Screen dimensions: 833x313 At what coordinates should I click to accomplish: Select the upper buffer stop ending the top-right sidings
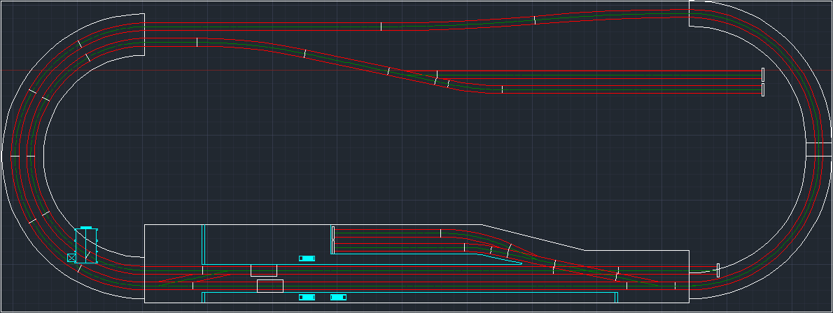click(763, 75)
